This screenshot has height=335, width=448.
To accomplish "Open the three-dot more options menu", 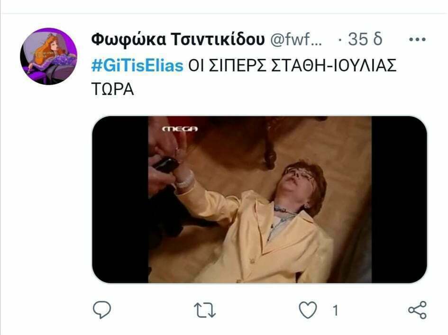I will [417, 39].
